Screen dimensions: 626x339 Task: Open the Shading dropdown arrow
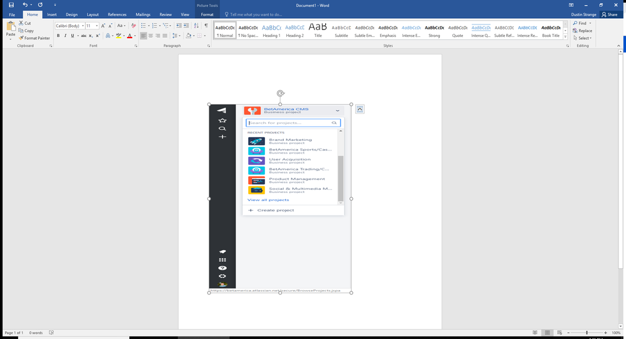click(194, 36)
